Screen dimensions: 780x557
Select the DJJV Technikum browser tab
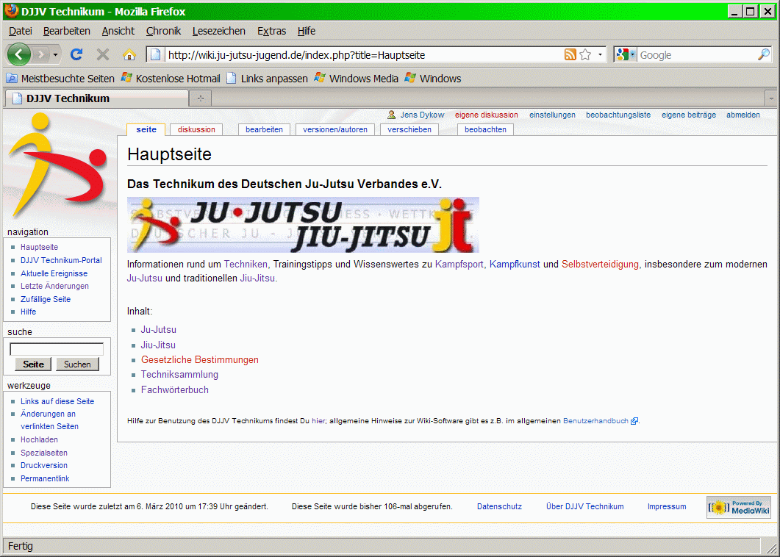point(96,98)
